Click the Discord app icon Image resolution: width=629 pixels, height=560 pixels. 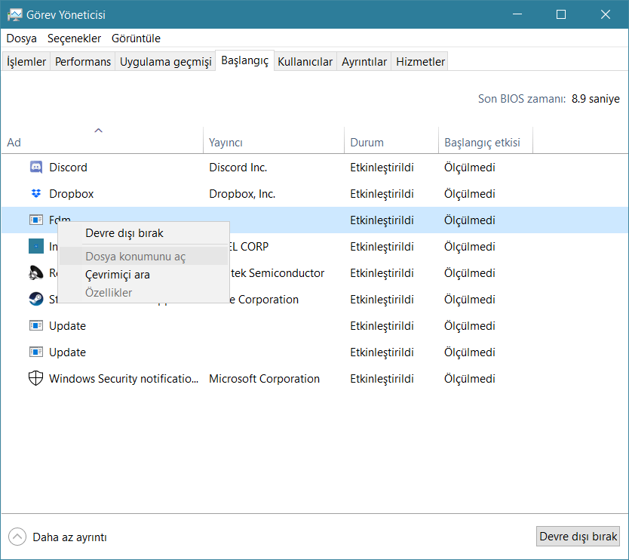(36, 167)
